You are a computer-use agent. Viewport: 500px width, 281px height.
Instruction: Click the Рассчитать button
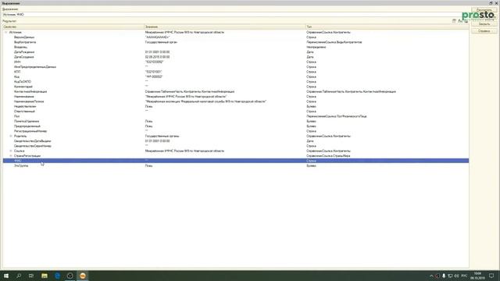[x=484, y=10]
